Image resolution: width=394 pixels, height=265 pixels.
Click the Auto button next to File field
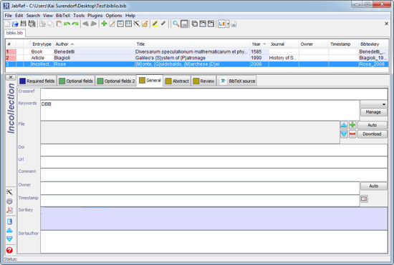pos(372,125)
